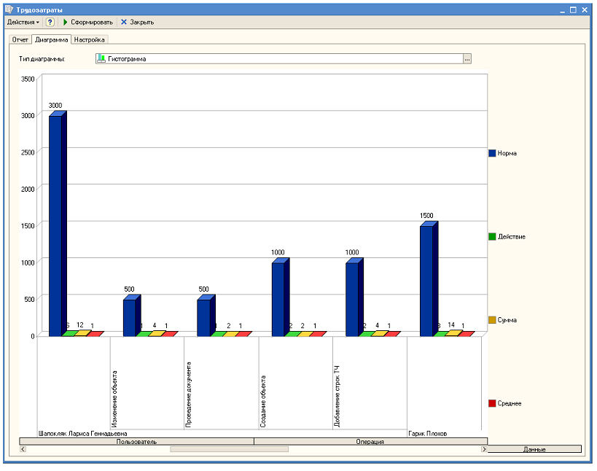This screenshot has width=597, height=471.
Task: Click the 1500 data label
Action: pyautogui.click(x=426, y=216)
